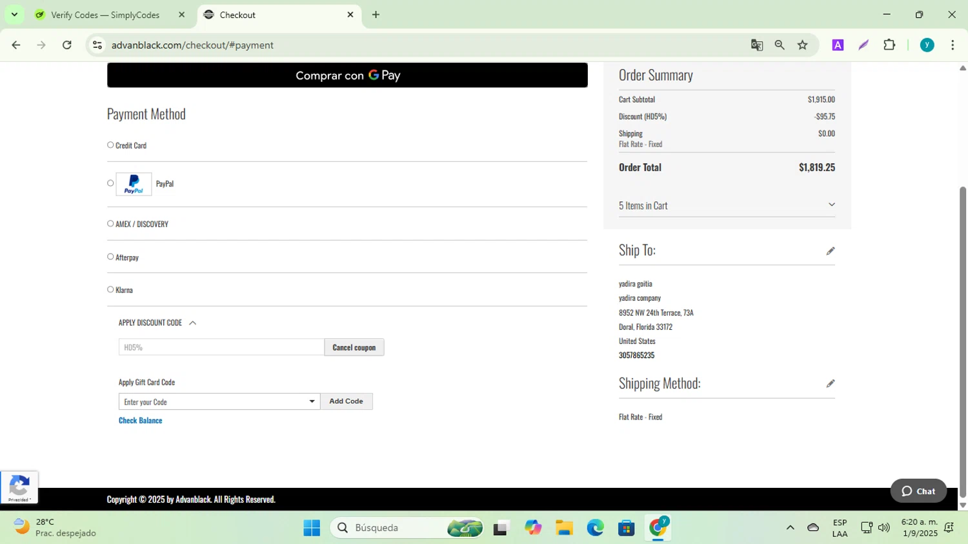The height and width of the screenshot is (544, 968).
Task: Open the Chrome profile avatar Y
Action: (x=927, y=45)
